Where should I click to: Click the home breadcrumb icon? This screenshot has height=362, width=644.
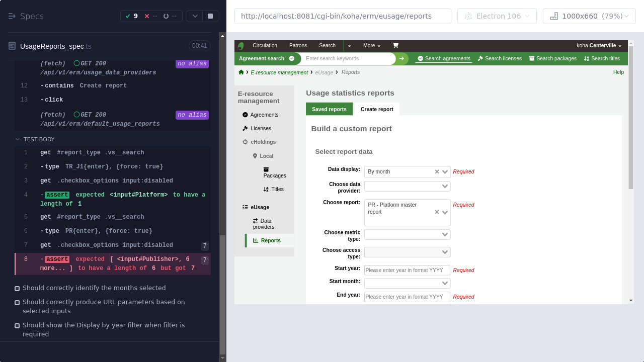click(241, 72)
